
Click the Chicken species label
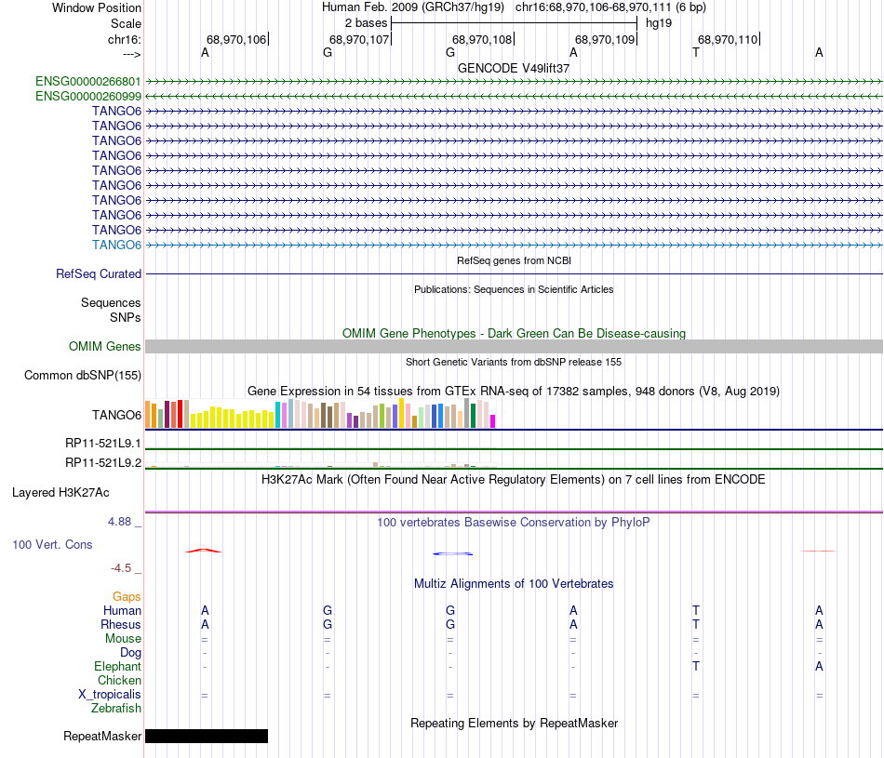119,681
